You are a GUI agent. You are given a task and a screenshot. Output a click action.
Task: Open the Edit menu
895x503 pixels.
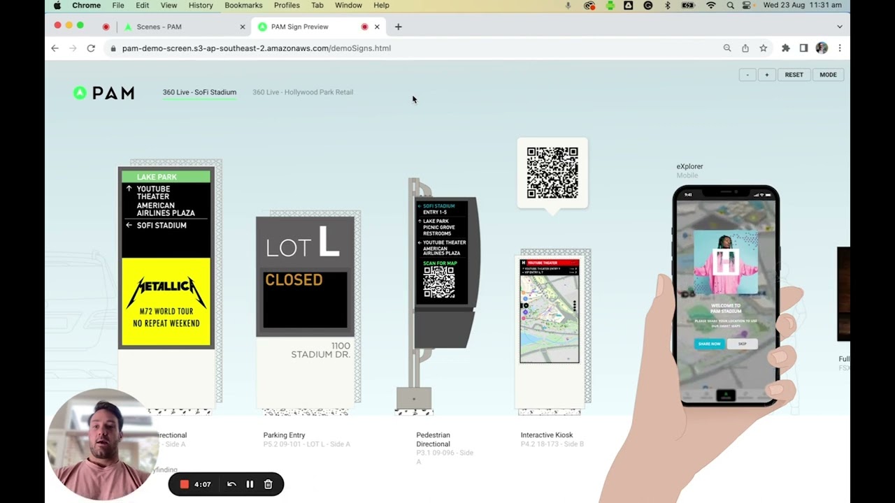[142, 6]
